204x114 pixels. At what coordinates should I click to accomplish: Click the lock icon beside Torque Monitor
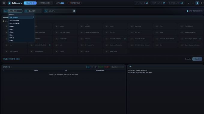point(31,51)
